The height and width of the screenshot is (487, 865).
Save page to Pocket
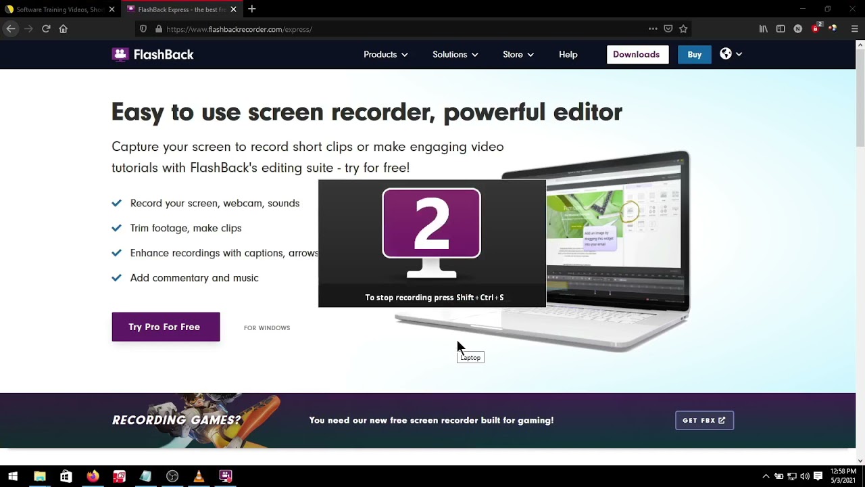[668, 29]
